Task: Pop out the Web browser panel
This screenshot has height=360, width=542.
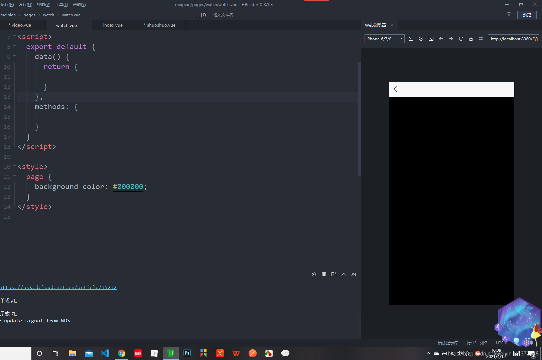Action: pos(411,39)
